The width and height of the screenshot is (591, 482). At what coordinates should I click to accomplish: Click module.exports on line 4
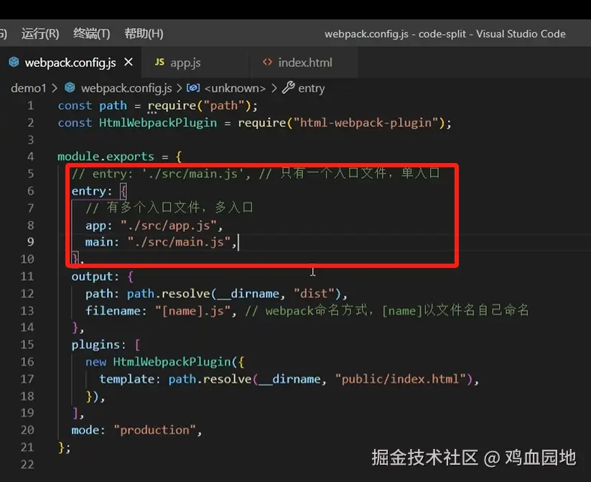click(x=106, y=157)
